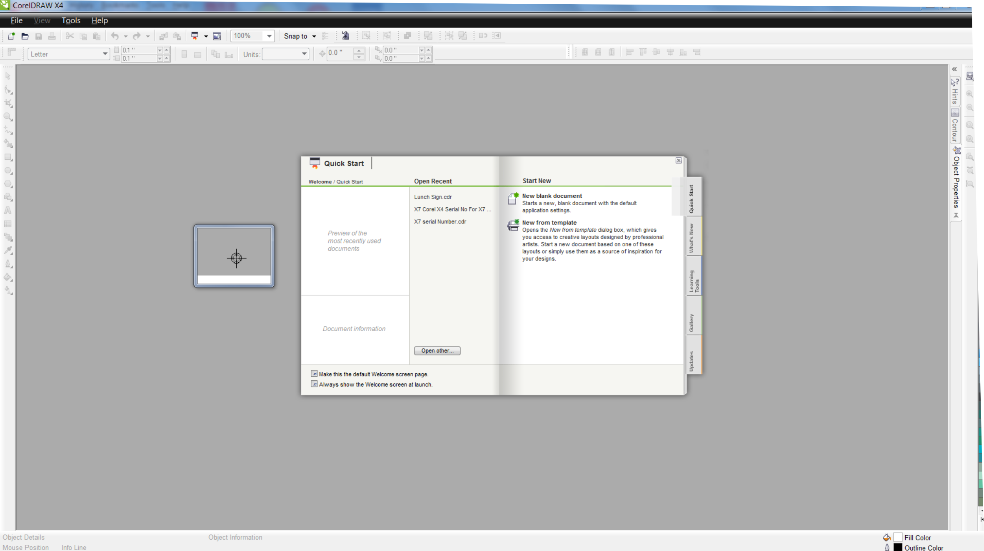Open recent X7 Corel X4 Serial No file
The image size is (984, 551).
(452, 209)
